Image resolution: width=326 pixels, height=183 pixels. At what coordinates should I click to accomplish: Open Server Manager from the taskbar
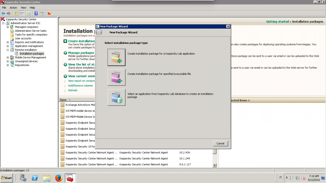[23, 178]
